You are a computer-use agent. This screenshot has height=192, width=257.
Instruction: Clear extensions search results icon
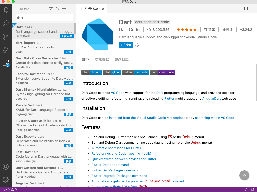point(64,9)
